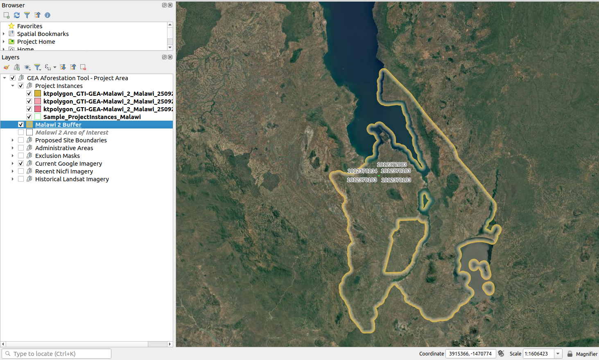Refresh the Browser panel
599x360 pixels.
tap(17, 15)
